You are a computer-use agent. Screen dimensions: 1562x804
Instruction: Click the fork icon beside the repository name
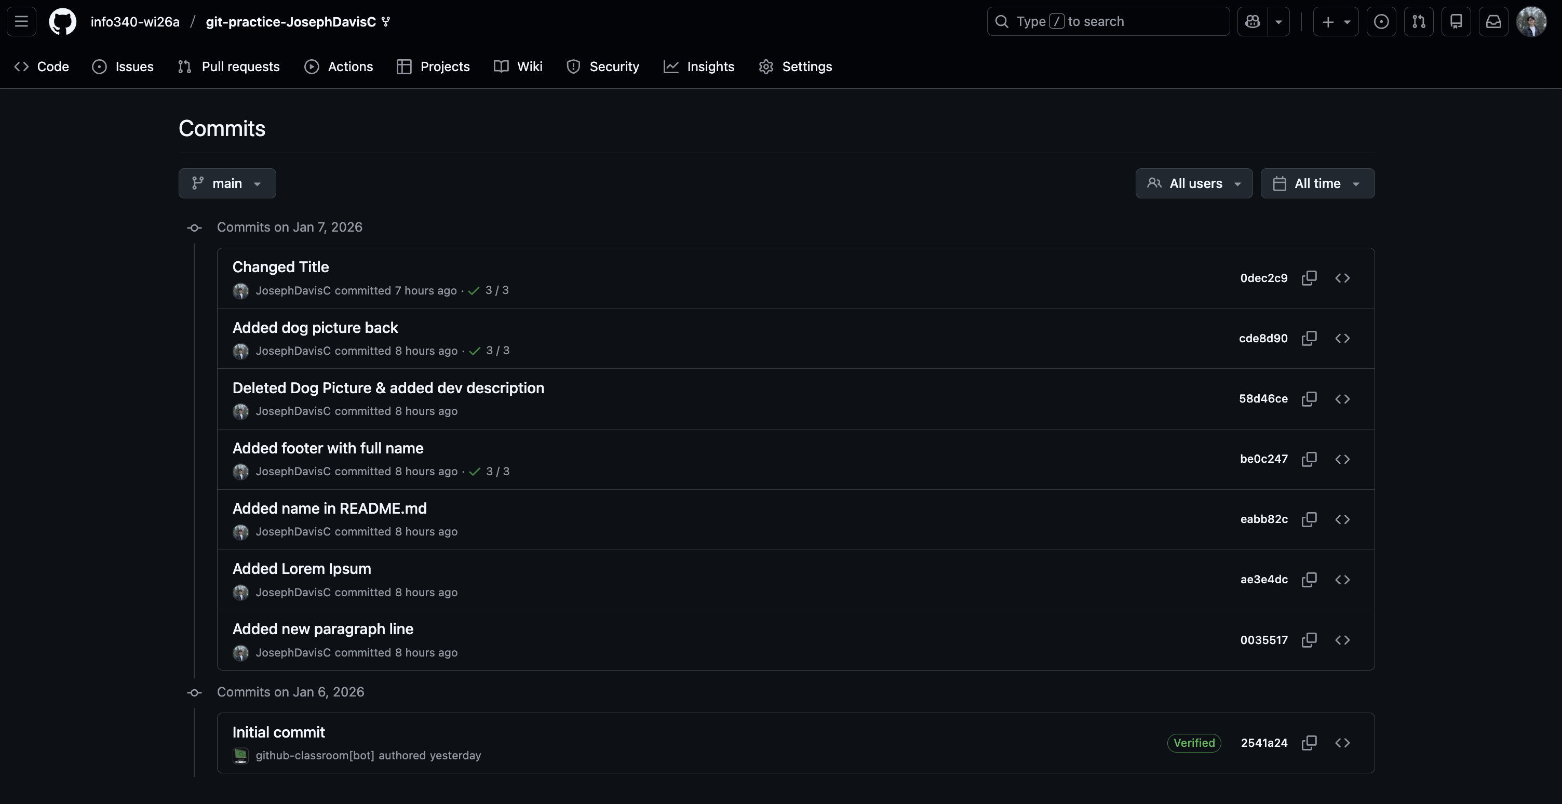386,21
